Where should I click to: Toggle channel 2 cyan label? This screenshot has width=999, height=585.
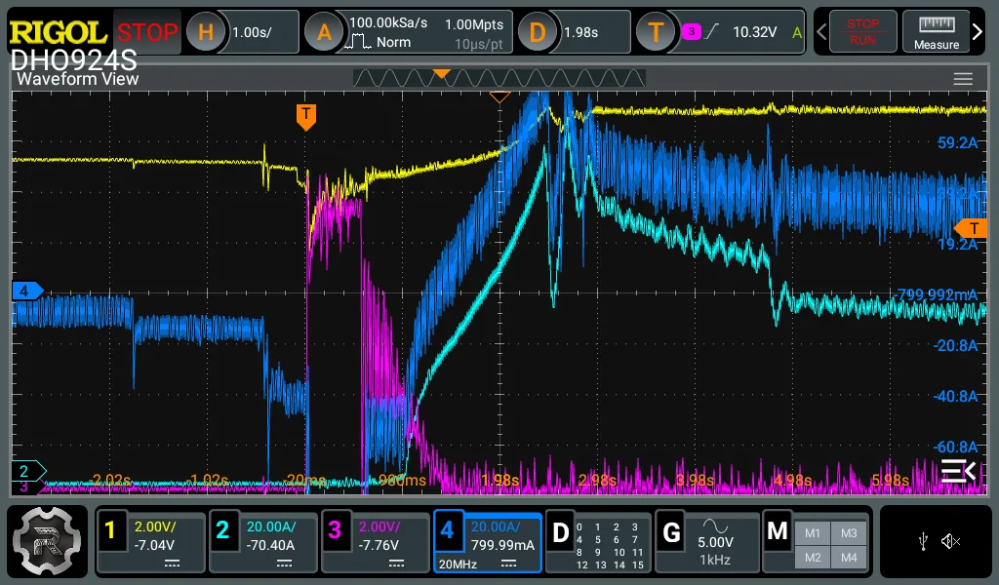coord(222,529)
